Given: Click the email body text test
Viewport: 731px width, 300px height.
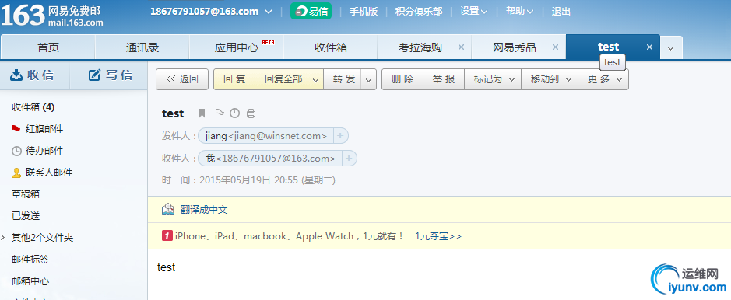Looking at the screenshot, I should pyautogui.click(x=167, y=267).
